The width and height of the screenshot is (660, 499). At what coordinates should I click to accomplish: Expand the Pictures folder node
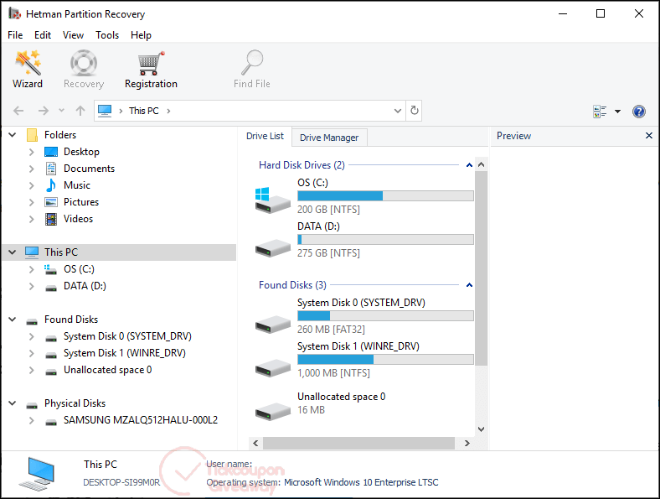click(31, 202)
